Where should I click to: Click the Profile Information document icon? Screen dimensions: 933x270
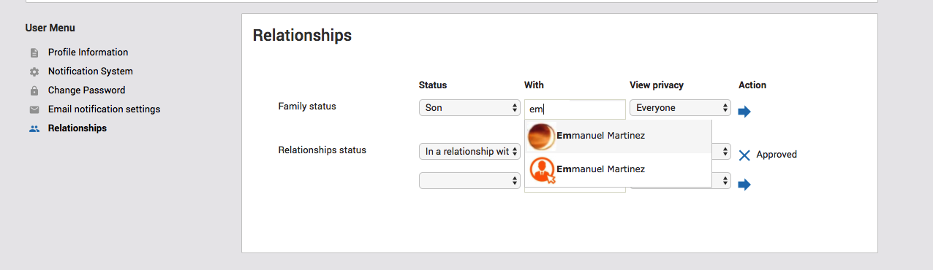[34, 53]
